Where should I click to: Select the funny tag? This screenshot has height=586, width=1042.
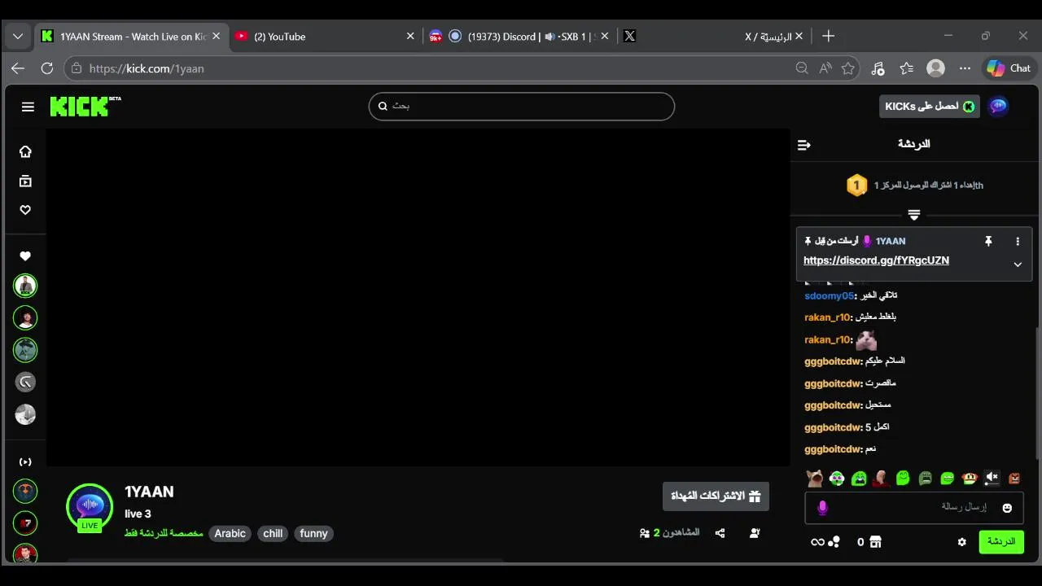point(313,534)
